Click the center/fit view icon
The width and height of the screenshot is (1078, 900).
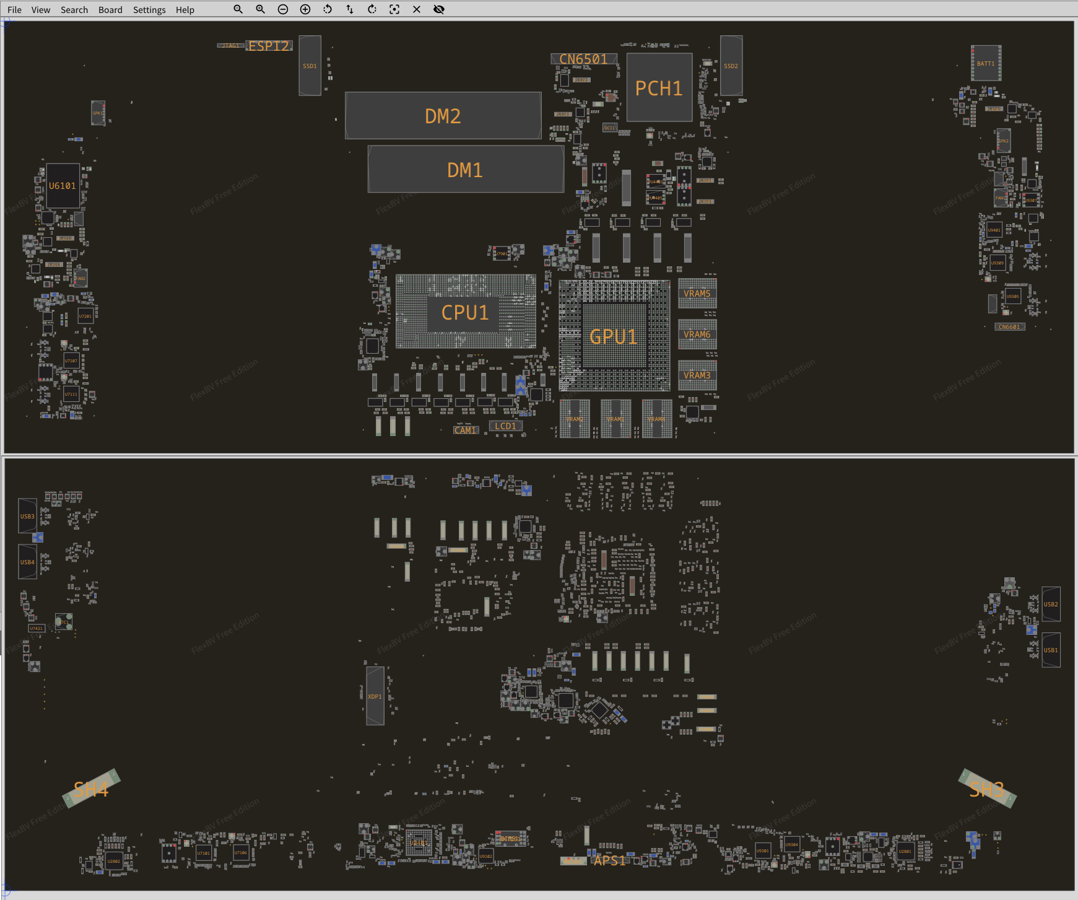pos(394,9)
